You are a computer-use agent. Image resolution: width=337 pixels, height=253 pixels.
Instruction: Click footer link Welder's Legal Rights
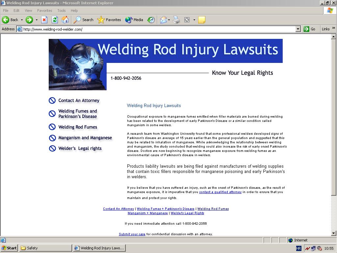coord(187,213)
